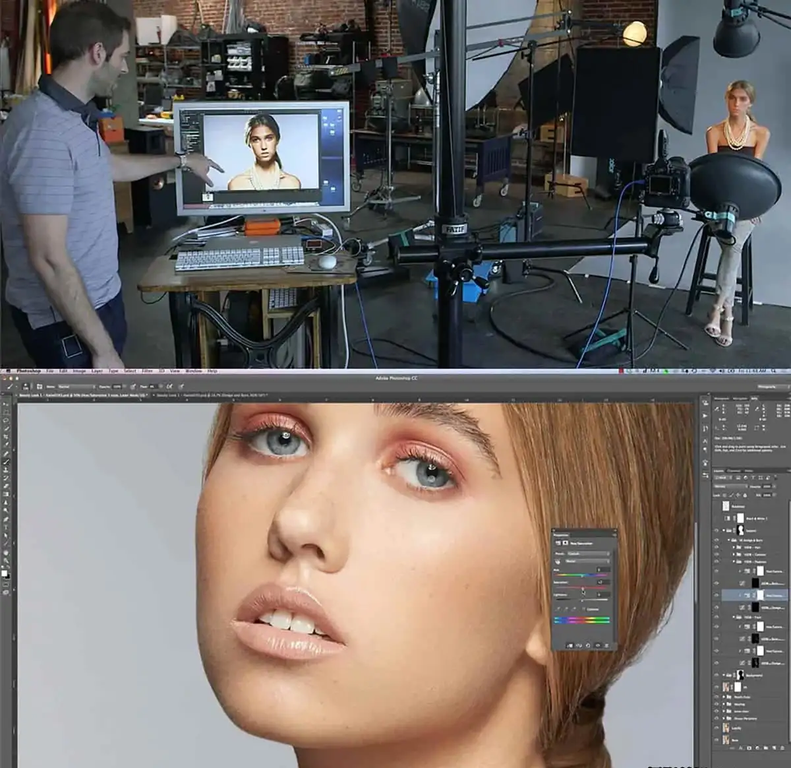791x768 pixels.
Task: Collapse the Dodge & Burn group
Action: coord(729,540)
